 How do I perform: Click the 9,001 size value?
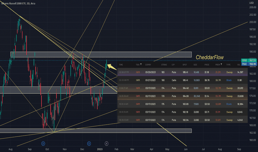pos(196,88)
